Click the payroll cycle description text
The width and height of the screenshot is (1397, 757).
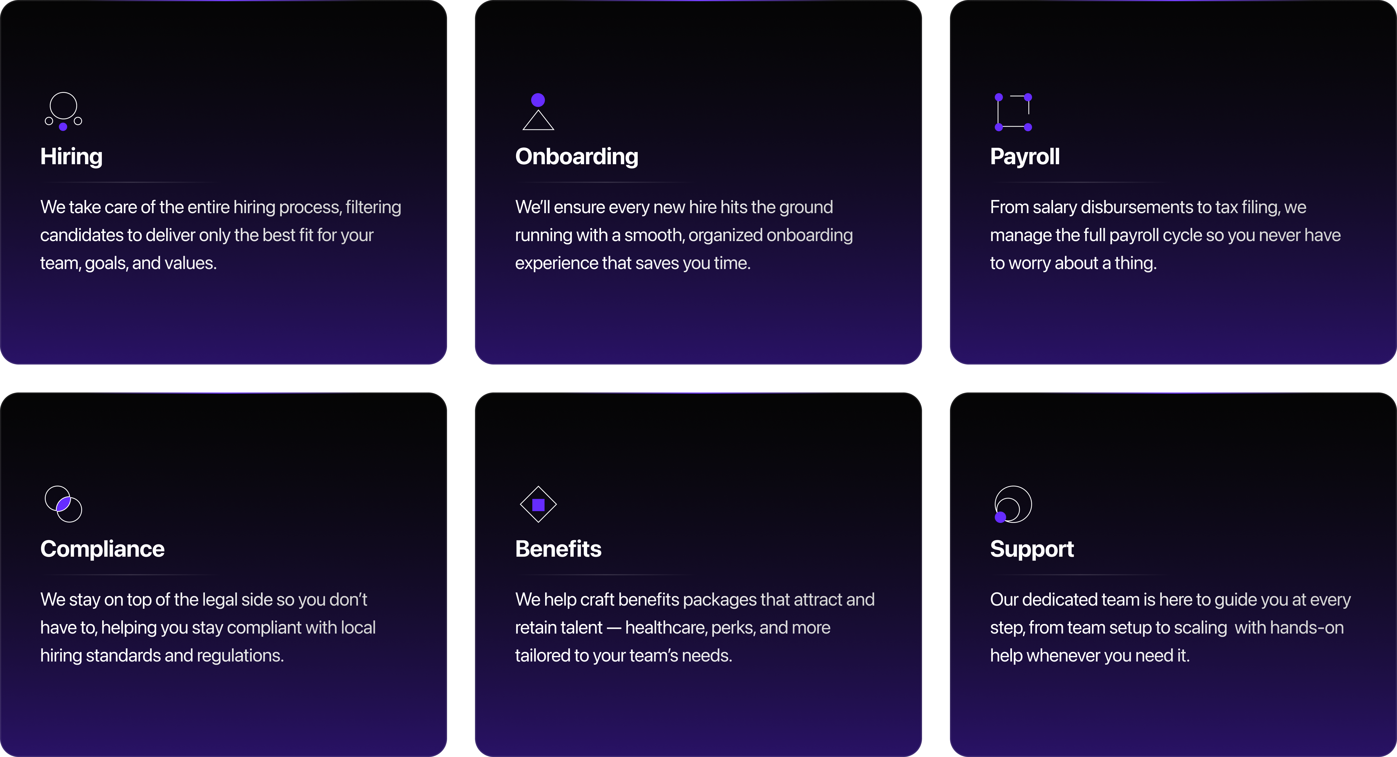click(1165, 235)
